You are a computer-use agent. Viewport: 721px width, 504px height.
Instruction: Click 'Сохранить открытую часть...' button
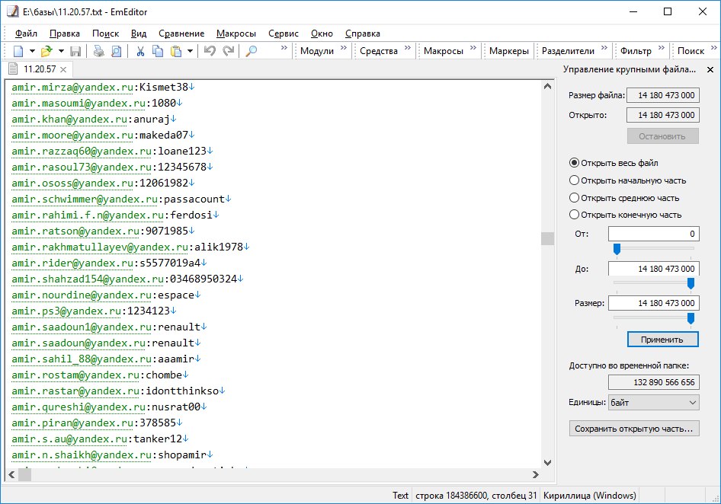click(x=634, y=429)
